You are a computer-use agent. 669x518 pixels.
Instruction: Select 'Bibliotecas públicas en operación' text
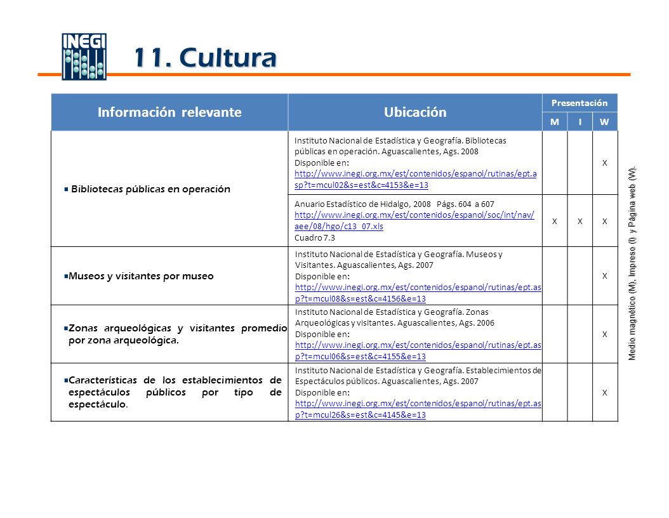150,189
